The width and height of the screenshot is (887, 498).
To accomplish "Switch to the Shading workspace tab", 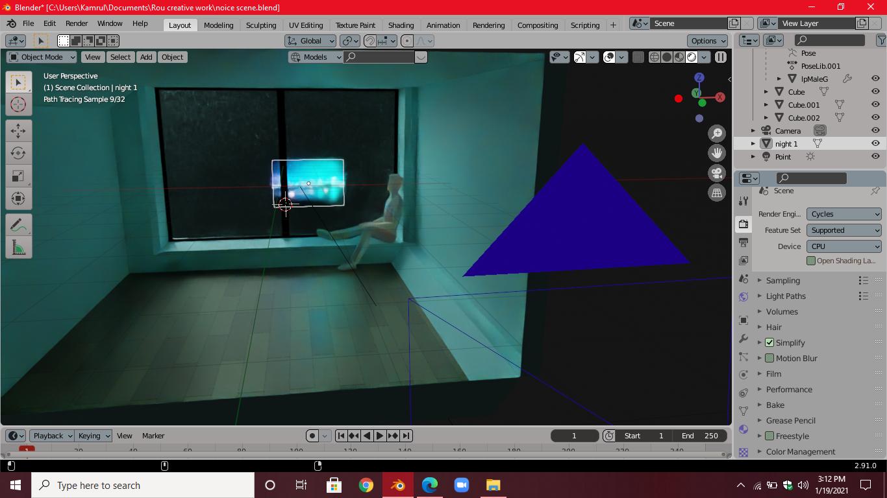I will 401,25.
